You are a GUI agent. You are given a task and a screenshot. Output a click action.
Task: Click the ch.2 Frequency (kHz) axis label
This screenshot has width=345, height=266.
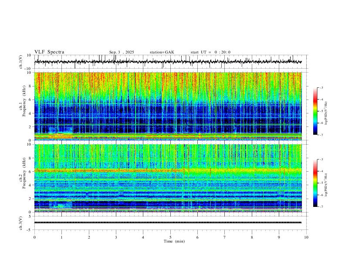pos(22,174)
